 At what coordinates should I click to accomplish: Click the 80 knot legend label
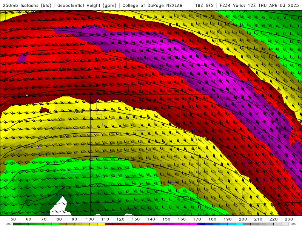[59, 219]
